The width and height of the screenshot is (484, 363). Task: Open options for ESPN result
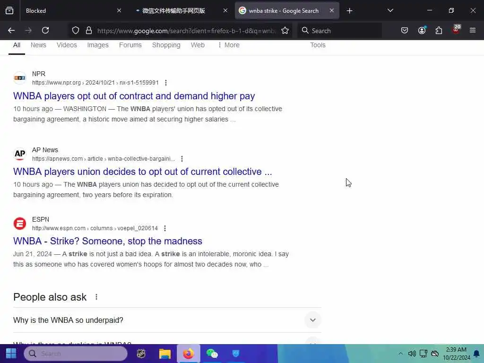point(165,228)
